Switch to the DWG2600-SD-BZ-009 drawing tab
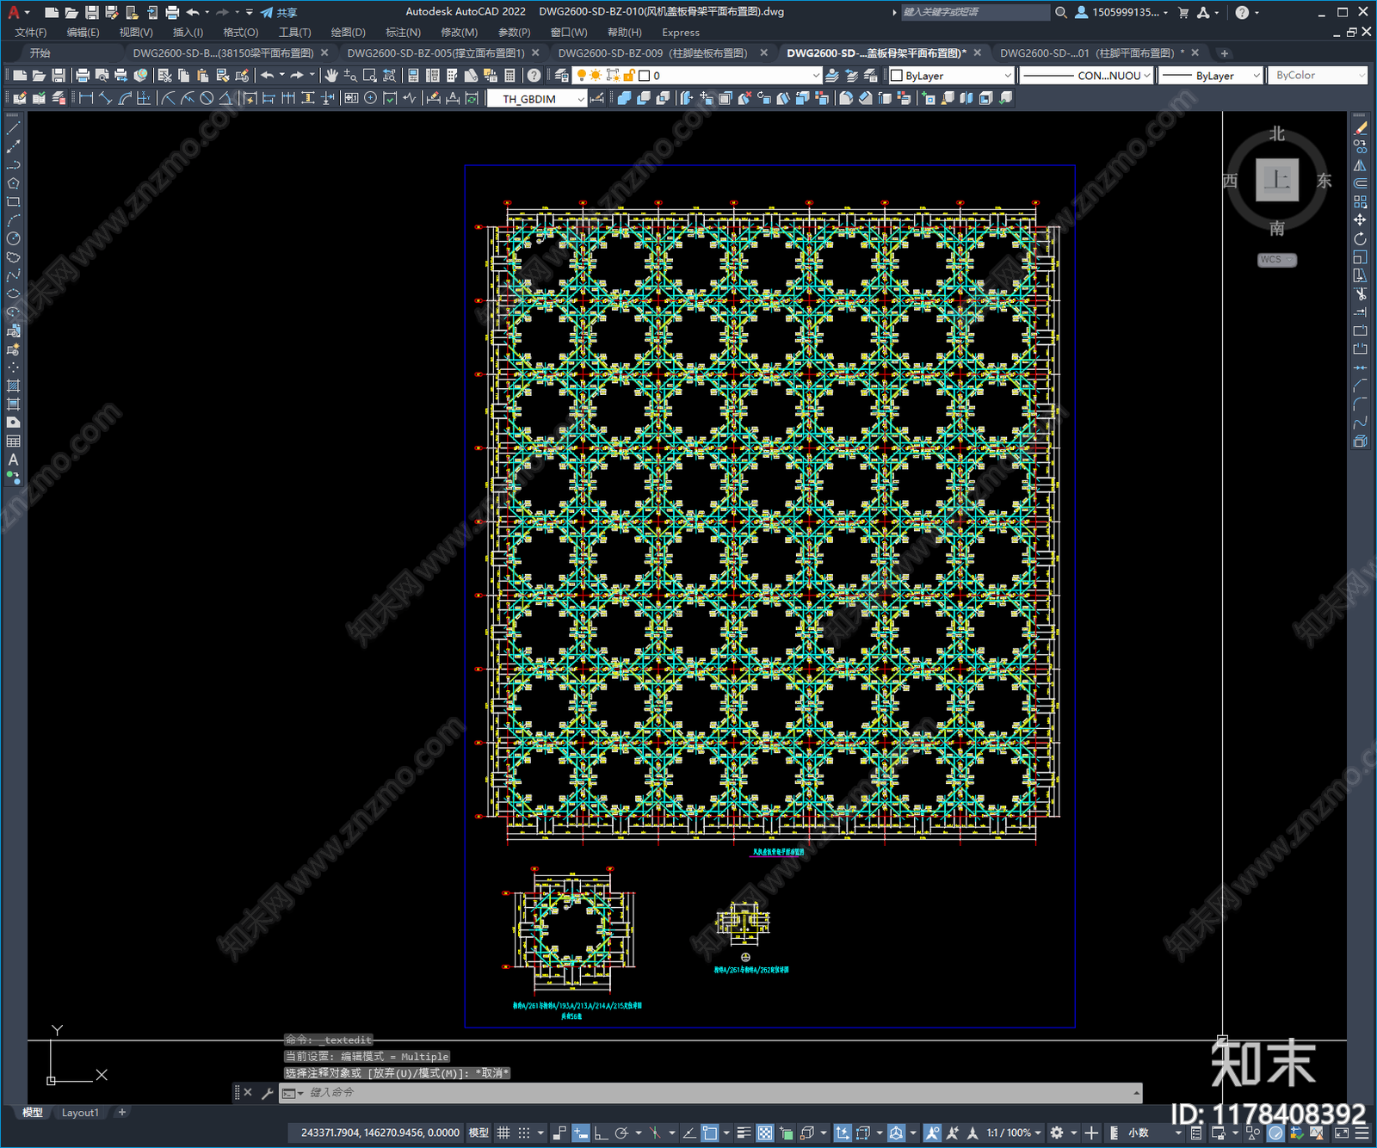The image size is (1377, 1148). [652, 52]
